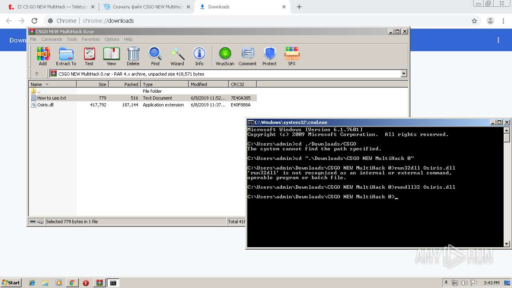Open Opera from the taskbar
Image resolution: width=512 pixels, height=288 pixels.
coord(86,283)
